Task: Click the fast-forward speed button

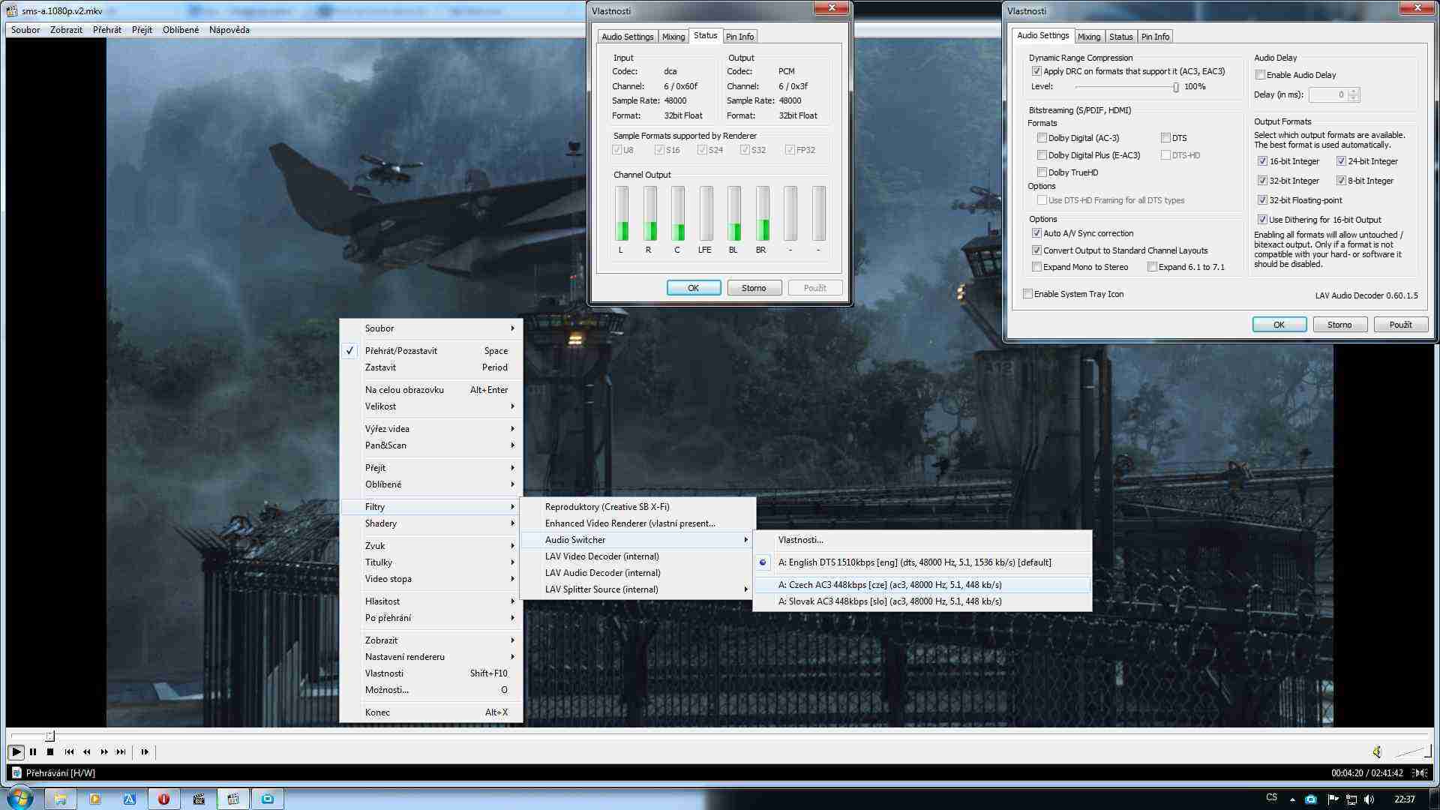Action: pos(104,751)
